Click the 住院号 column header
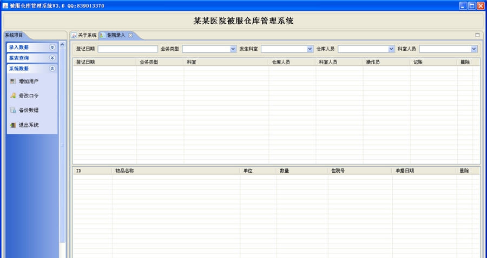 point(360,171)
